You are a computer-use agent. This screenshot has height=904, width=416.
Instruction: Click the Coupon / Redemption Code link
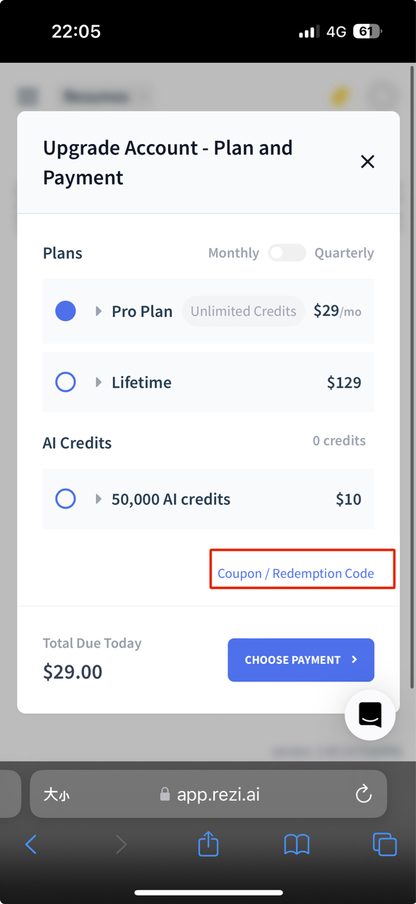[x=296, y=573]
